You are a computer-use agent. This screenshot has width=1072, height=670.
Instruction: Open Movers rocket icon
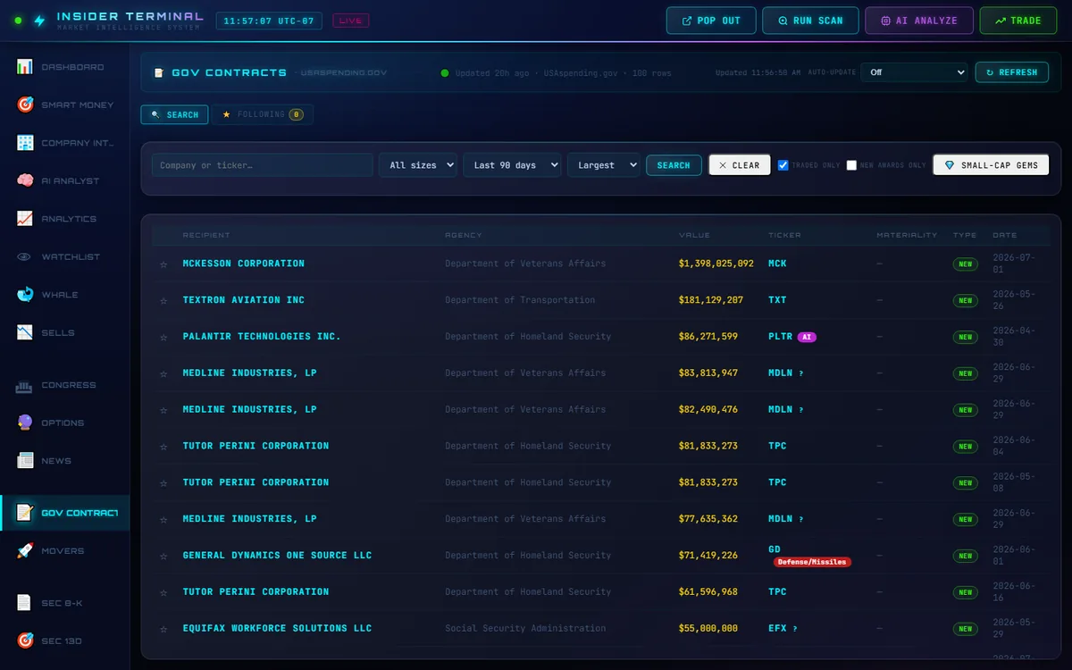click(x=25, y=551)
